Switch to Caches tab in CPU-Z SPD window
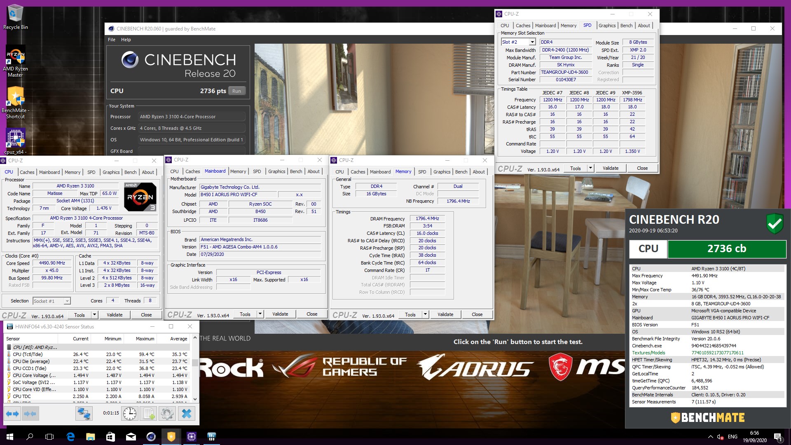 [x=523, y=26]
